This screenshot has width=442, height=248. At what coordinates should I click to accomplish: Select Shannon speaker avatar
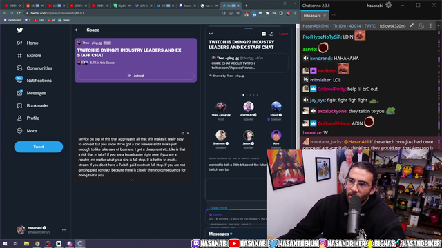(x=221, y=135)
